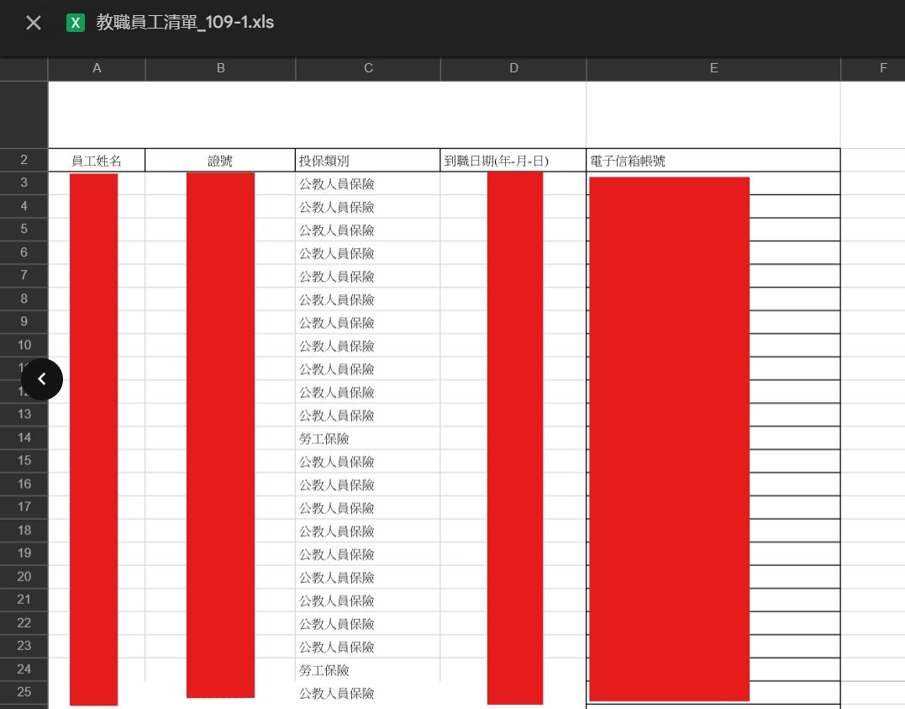
Task: Select row 16 header number
Action: pyautogui.click(x=24, y=484)
